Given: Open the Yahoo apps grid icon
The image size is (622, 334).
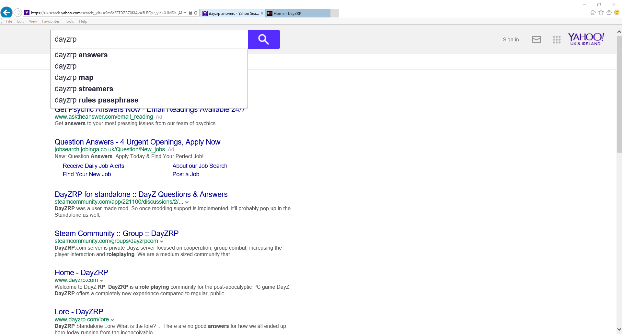Looking at the screenshot, I should (557, 39).
